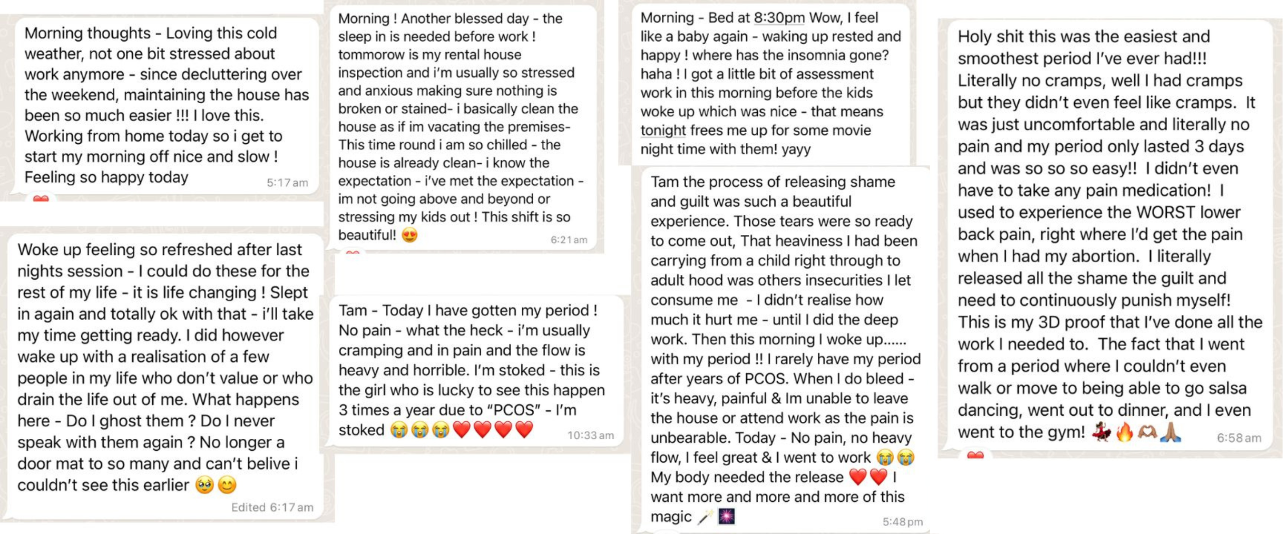Click the 10:33 am timestamp on the period message
The image size is (1283, 534).
coord(590,435)
